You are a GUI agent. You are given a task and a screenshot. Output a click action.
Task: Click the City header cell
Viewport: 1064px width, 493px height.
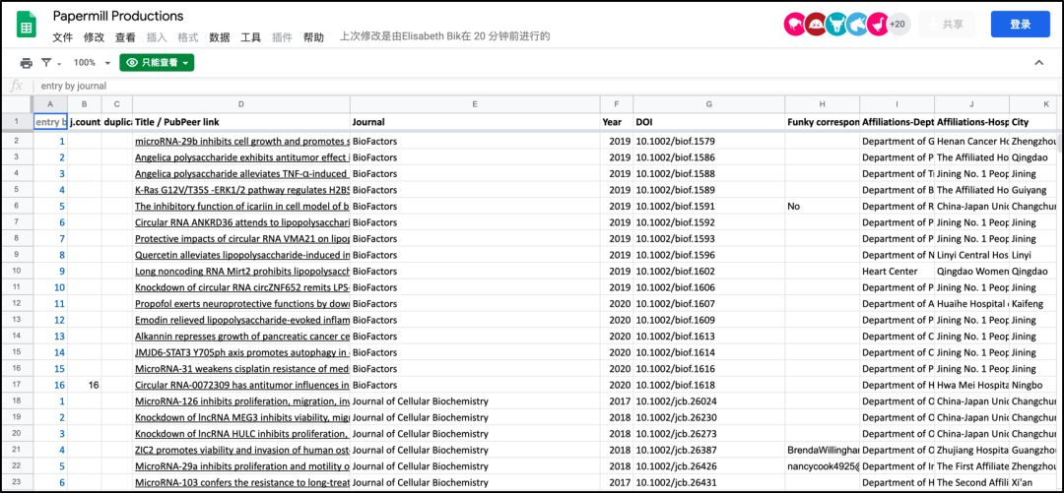tap(1032, 123)
